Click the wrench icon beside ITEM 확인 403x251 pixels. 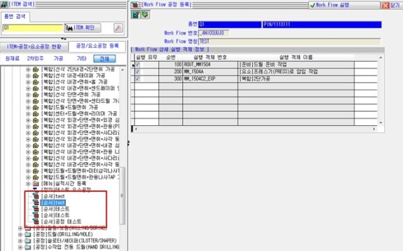pos(118,28)
